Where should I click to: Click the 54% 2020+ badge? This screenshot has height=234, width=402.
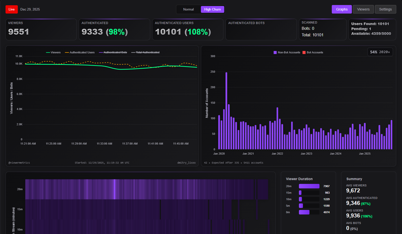(380, 52)
